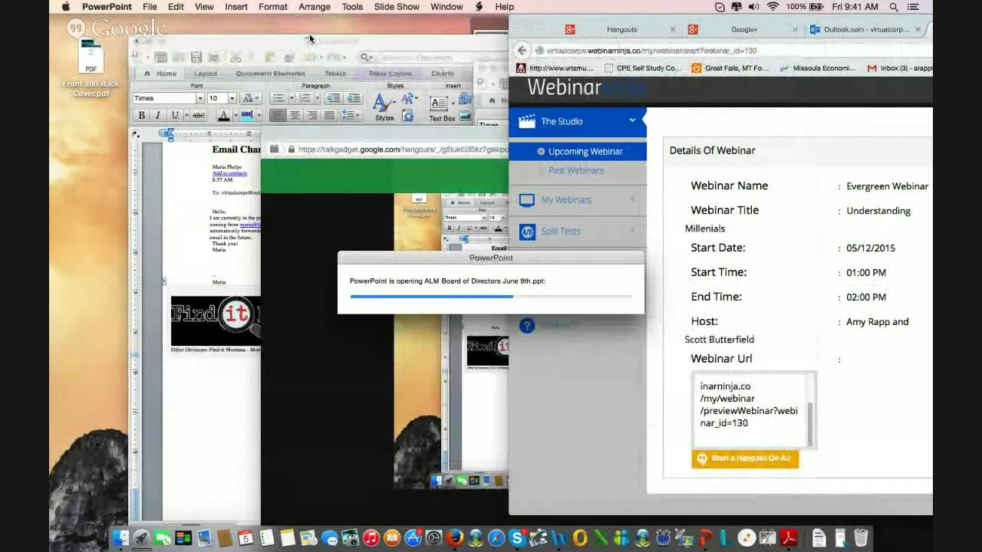Open Firefox from the Dock
The image size is (982, 552).
click(454, 538)
